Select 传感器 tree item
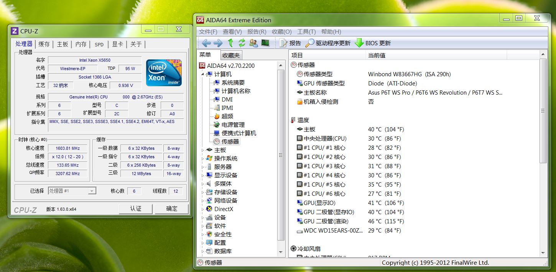The width and height of the screenshot is (556, 272). [x=230, y=141]
